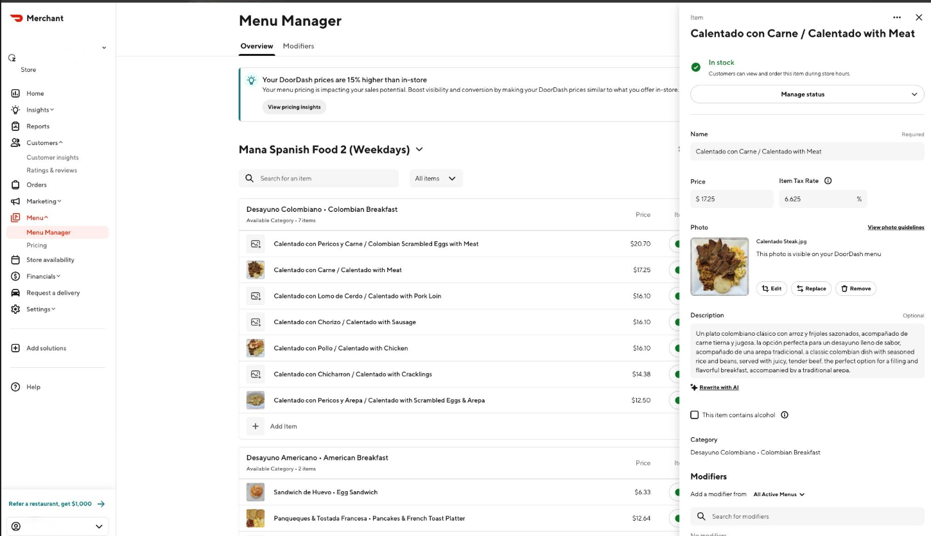The width and height of the screenshot is (931, 536).
Task: Click View pricing insights button
Action: click(294, 107)
